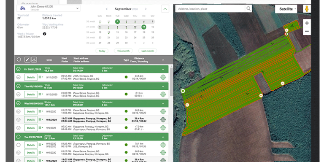Open Details for the 17.9 km trip
This screenshot has height=162, width=324.
coord(31,128)
